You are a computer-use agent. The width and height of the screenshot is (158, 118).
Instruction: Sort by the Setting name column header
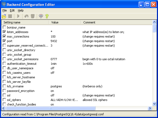tap(25, 22)
